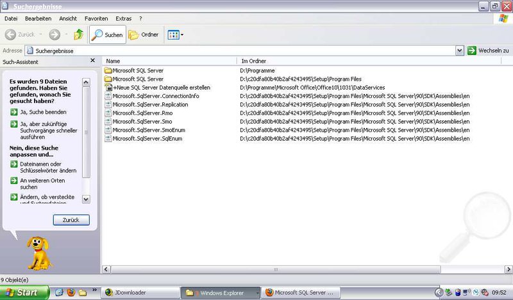Expand the address bar dropdown arrow
The image size is (513, 300).
point(460,51)
